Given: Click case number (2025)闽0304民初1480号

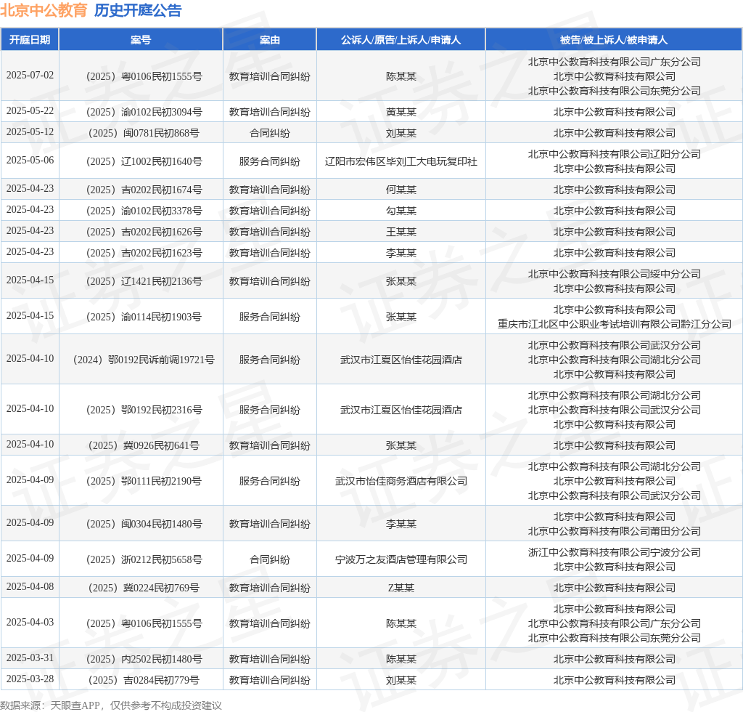Looking at the screenshot, I should click(144, 524).
